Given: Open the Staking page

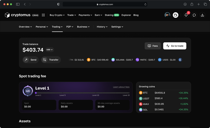Looking at the screenshot, I should coord(112,15).
